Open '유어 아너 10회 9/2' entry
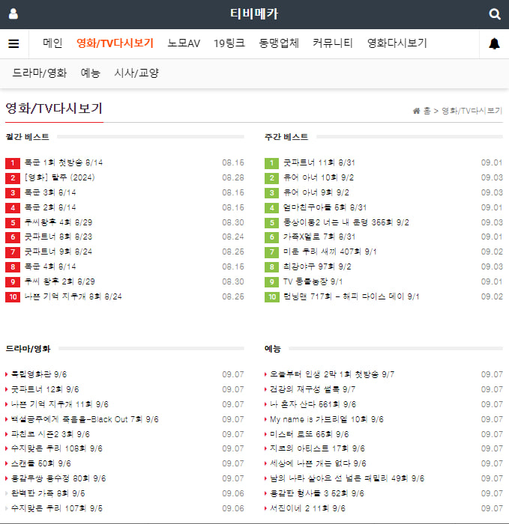 [x=319, y=177]
